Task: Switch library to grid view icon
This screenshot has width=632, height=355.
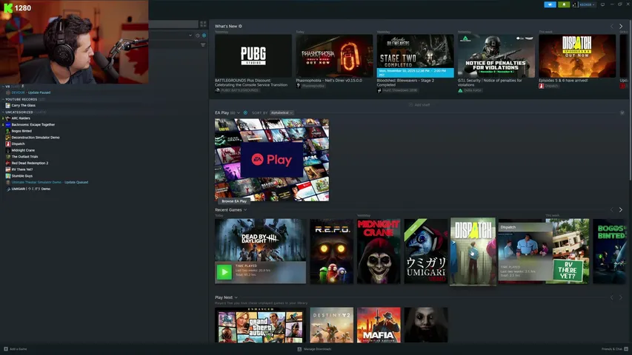Action: point(203,24)
